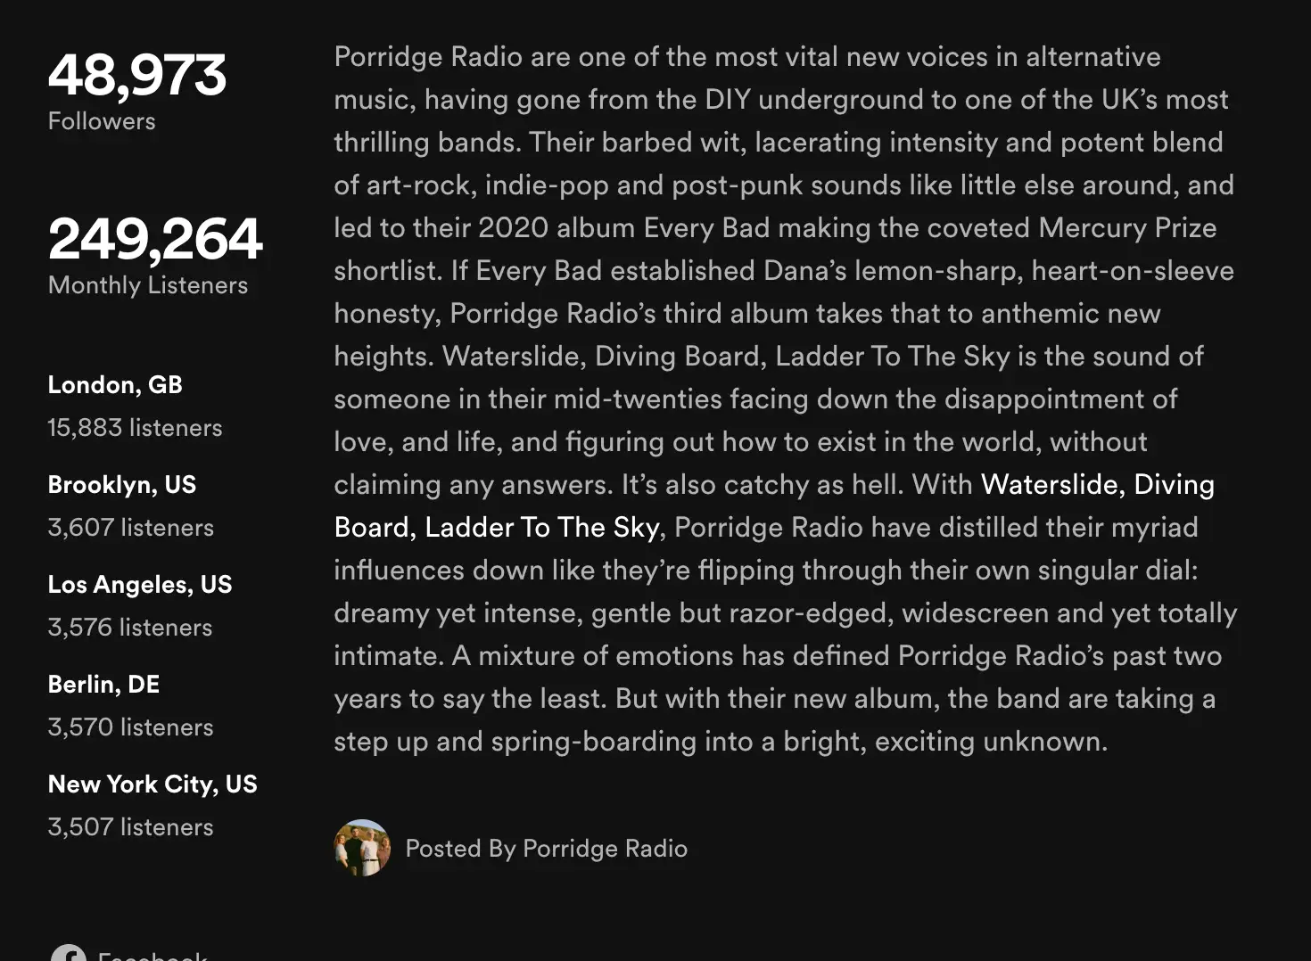Click the 249,264 monthly listeners number
This screenshot has height=961, width=1311.
155,239
